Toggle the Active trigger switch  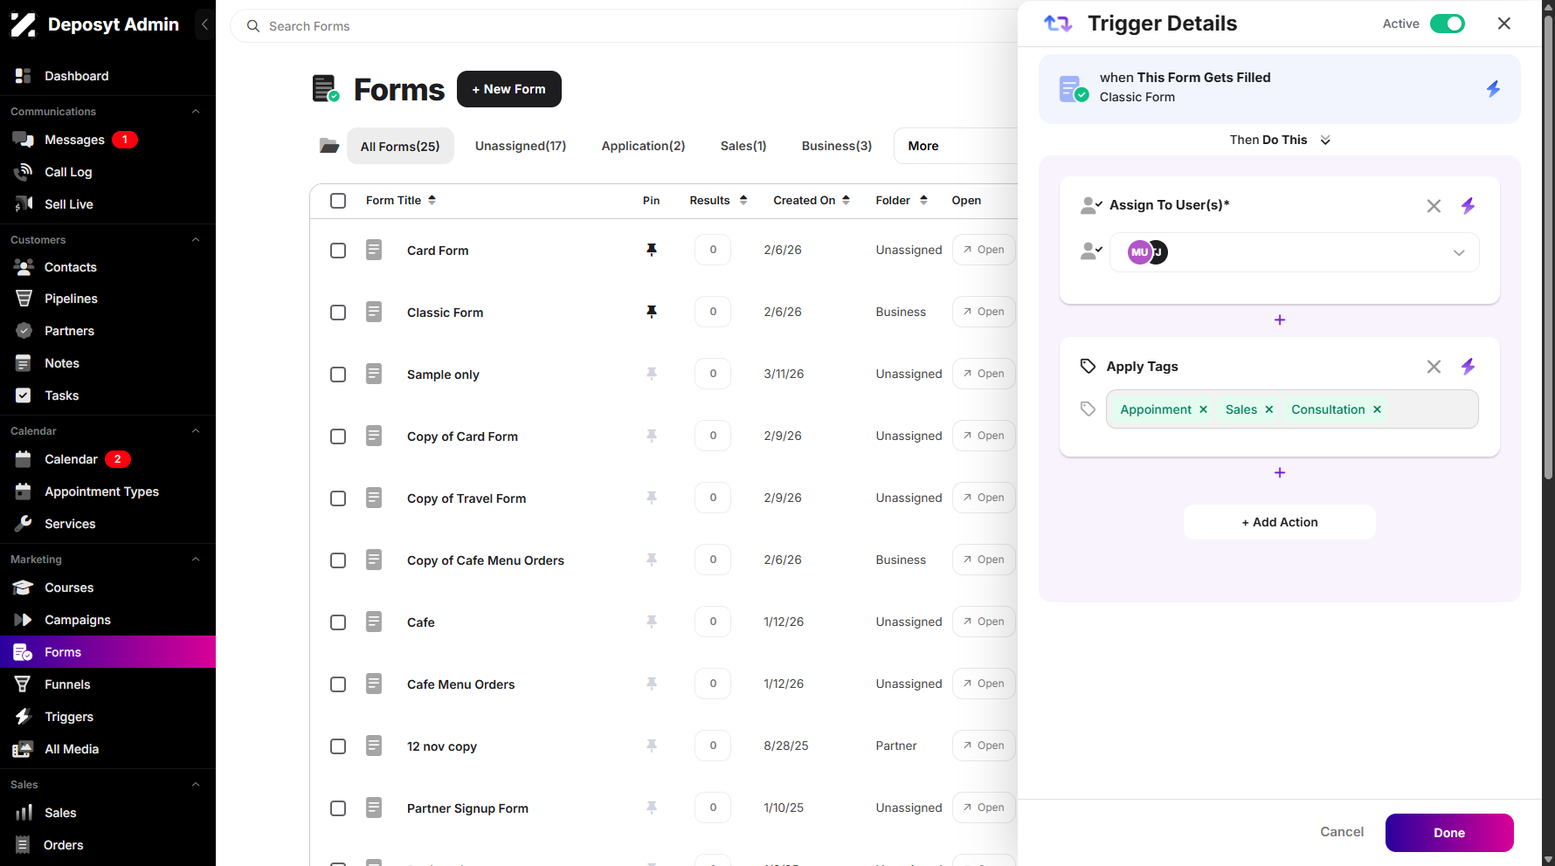(x=1448, y=24)
